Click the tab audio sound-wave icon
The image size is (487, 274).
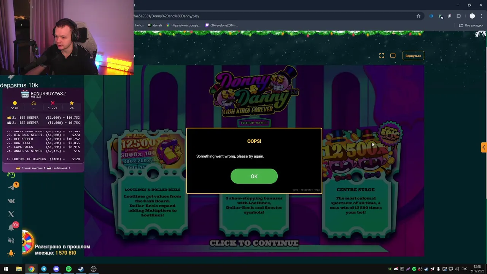[x=431, y=16]
